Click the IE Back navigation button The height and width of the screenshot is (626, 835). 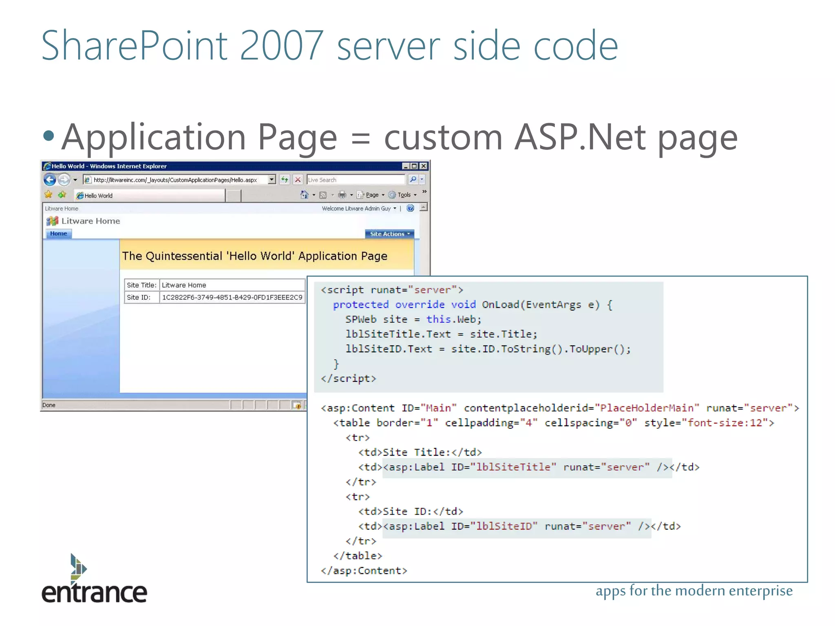(x=50, y=180)
